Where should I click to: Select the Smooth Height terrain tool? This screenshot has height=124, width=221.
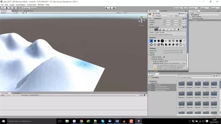coord(164,30)
